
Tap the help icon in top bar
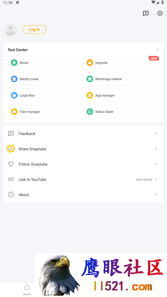coord(146,13)
